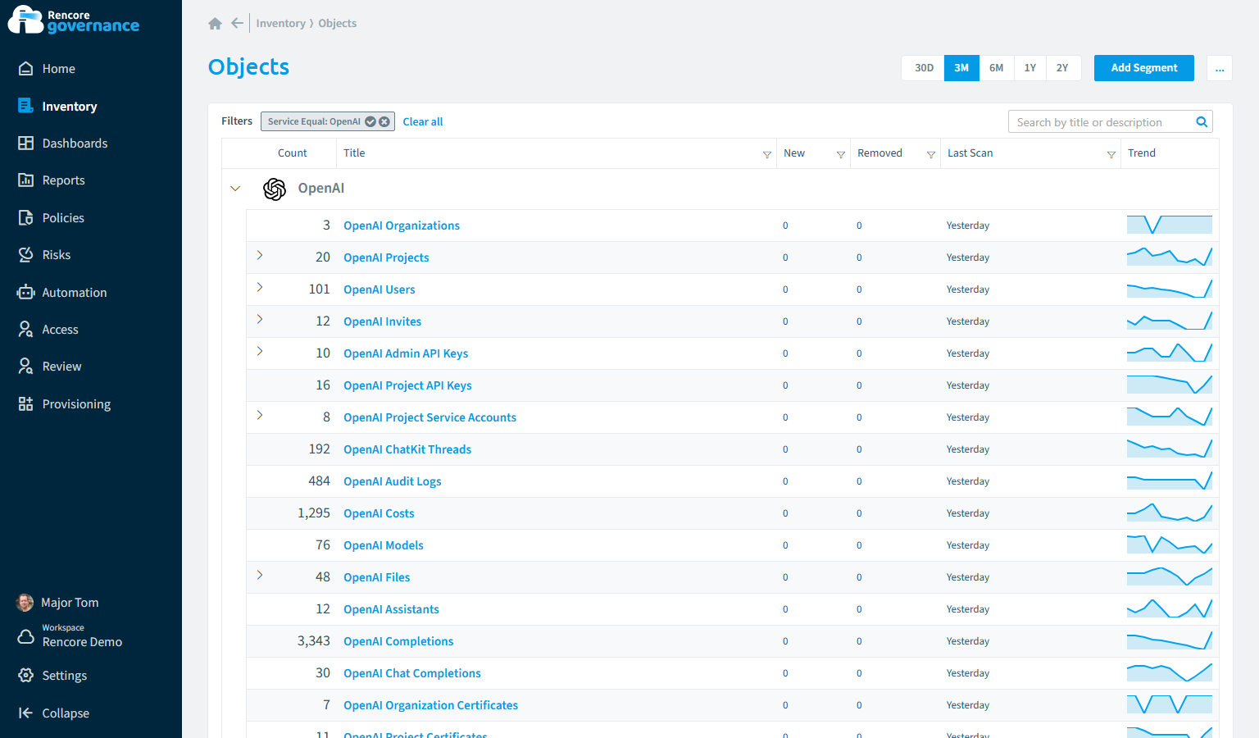Open the OpenAI Project API Keys link
The width and height of the screenshot is (1259, 738).
pos(407,385)
